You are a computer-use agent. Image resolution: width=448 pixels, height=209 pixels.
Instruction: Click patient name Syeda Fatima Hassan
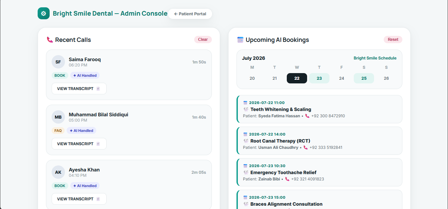tap(279, 116)
